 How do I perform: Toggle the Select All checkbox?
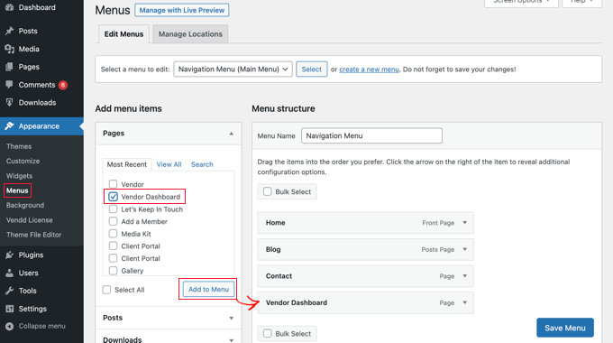pyautogui.click(x=106, y=290)
